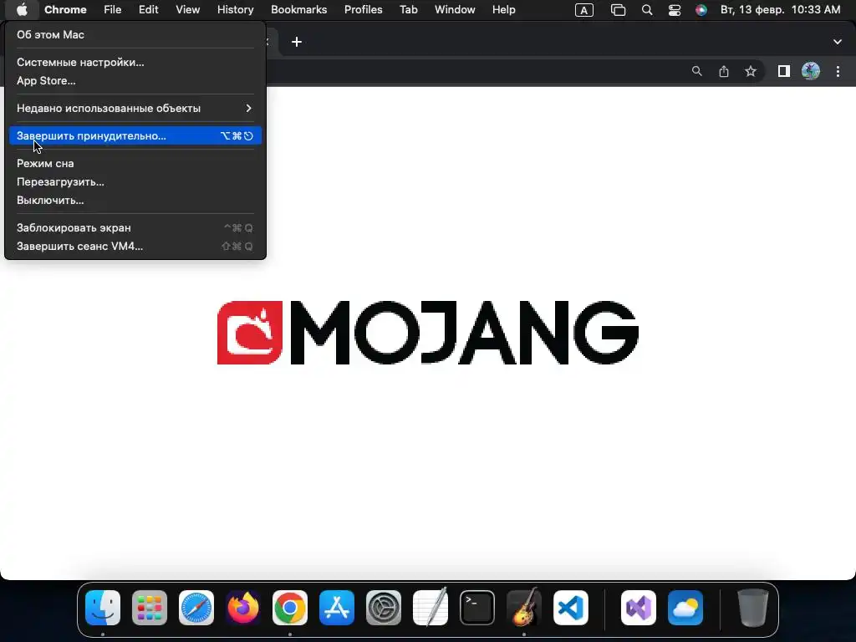Activate Siri icon in menu bar
Image resolution: width=856 pixels, height=642 pixels.
pyautogui.click(x=701, y=10)
